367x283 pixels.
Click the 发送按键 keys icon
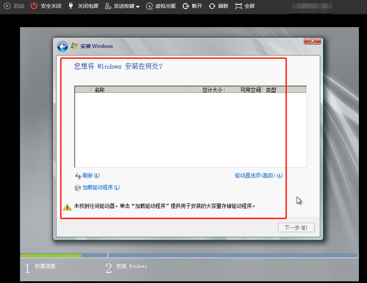click(108, 6)
